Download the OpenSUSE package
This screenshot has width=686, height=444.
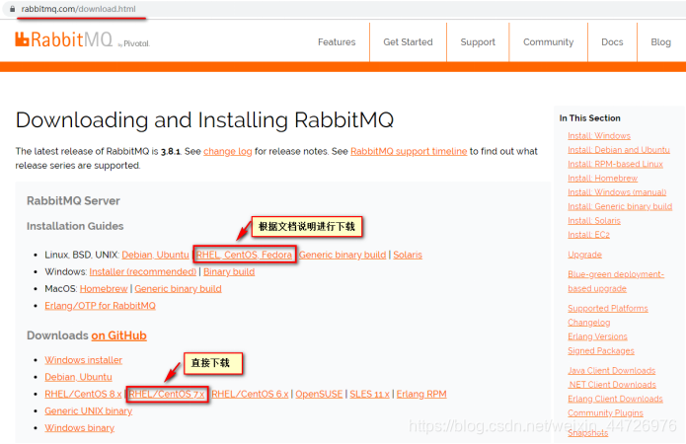pyautogui.click(x=319, y=394)
